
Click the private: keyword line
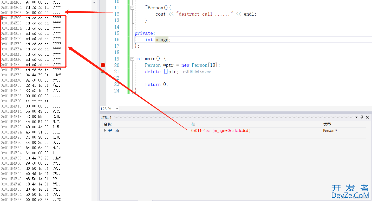[145, 33]
